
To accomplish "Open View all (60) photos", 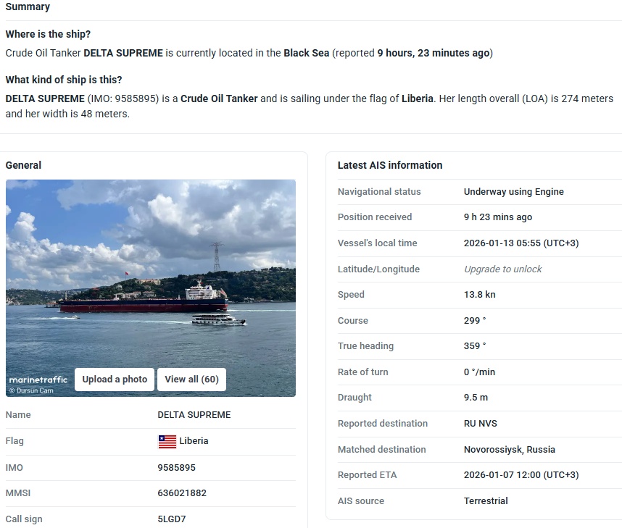I will tap(191, 379).
